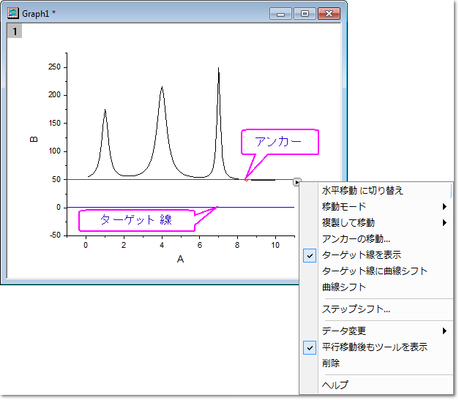Expand the データ変更 submenu

tap(378, 331)
